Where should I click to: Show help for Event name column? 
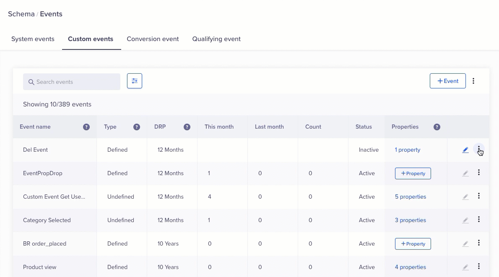click(86, 127)
